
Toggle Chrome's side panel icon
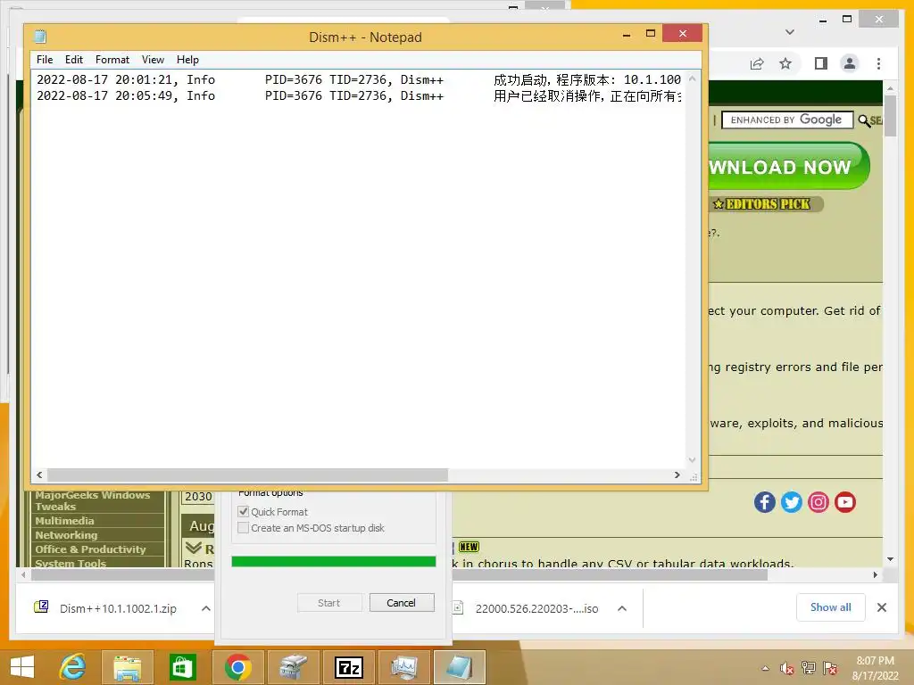[821, 63]
